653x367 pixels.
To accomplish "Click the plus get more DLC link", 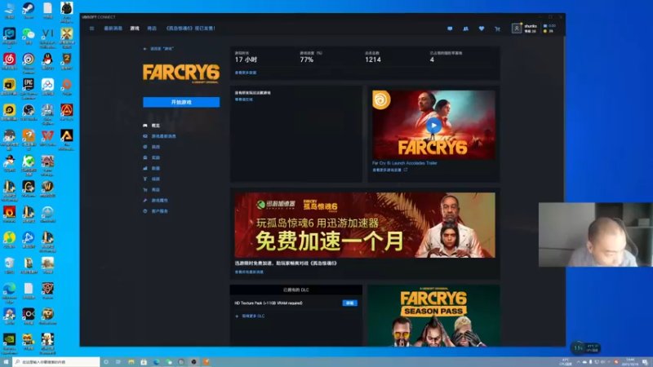I will click(x=250, y=316).
